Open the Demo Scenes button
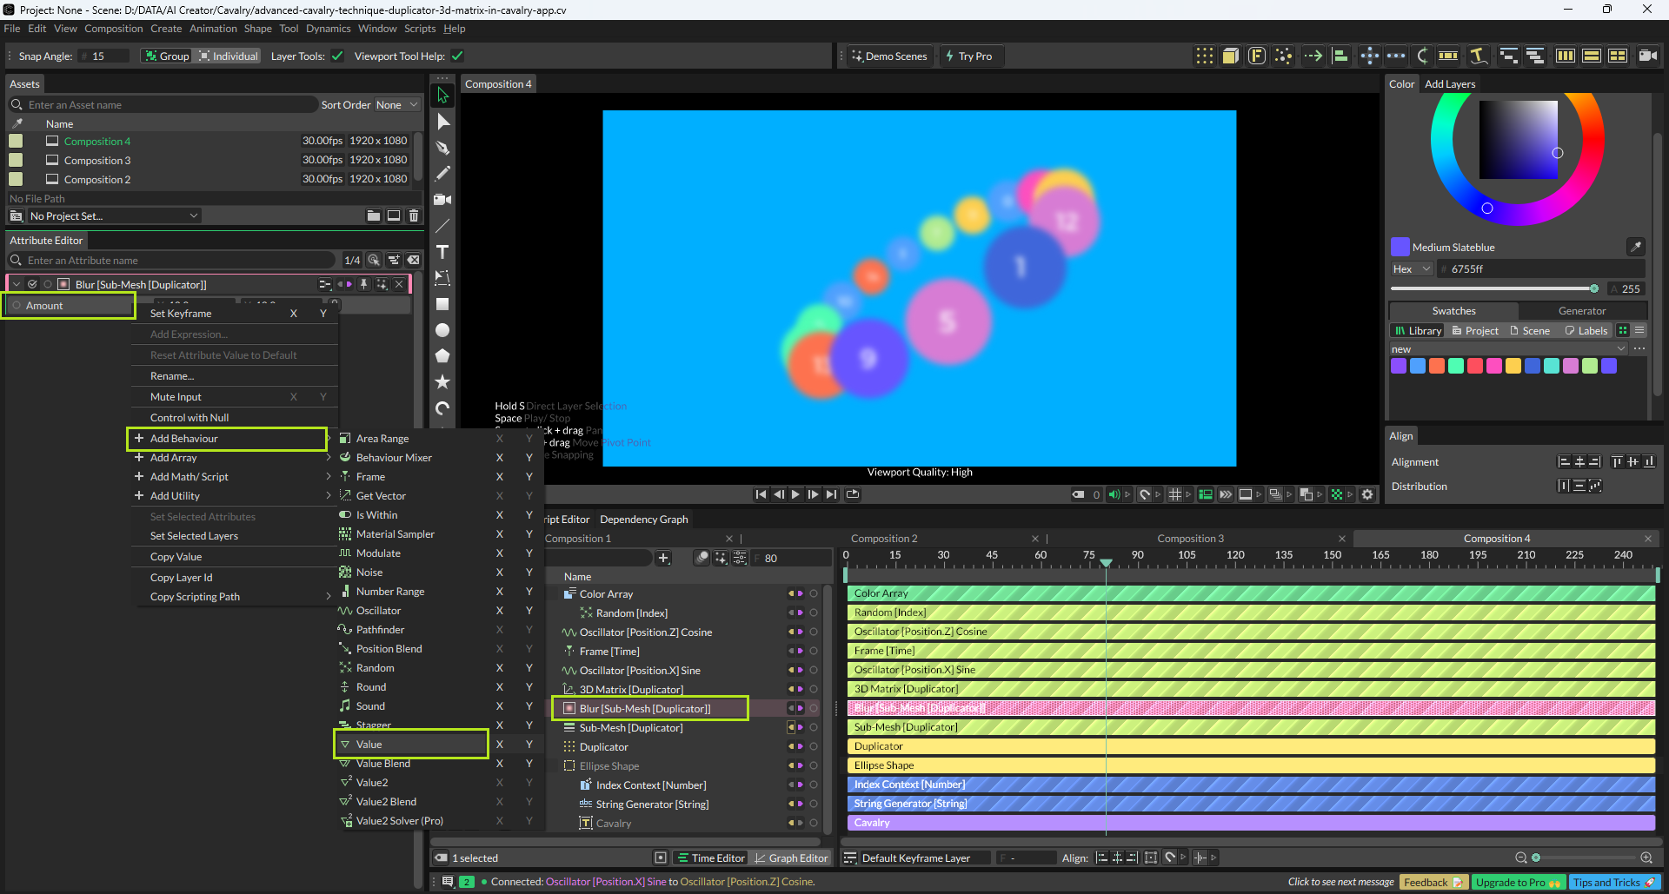 tap(889, 56)
